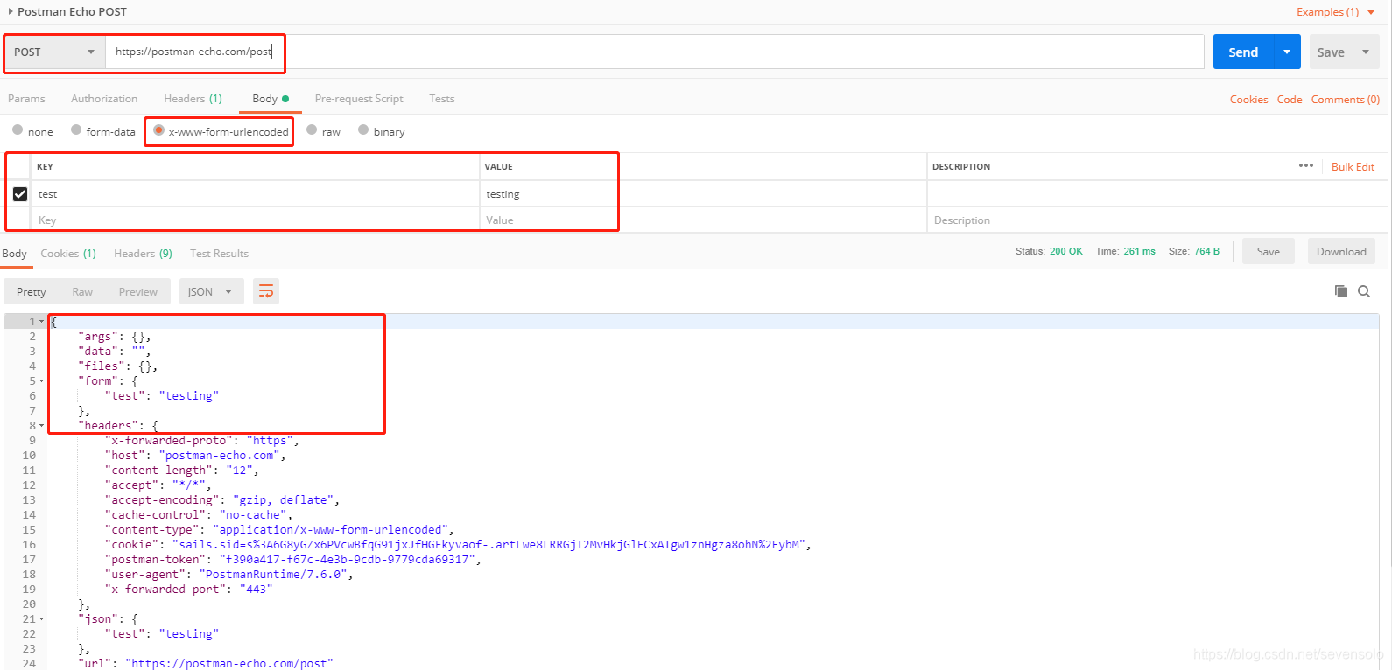Collapse the "headers" object at line 8
1392x670 pixels.
click(41, 426)
